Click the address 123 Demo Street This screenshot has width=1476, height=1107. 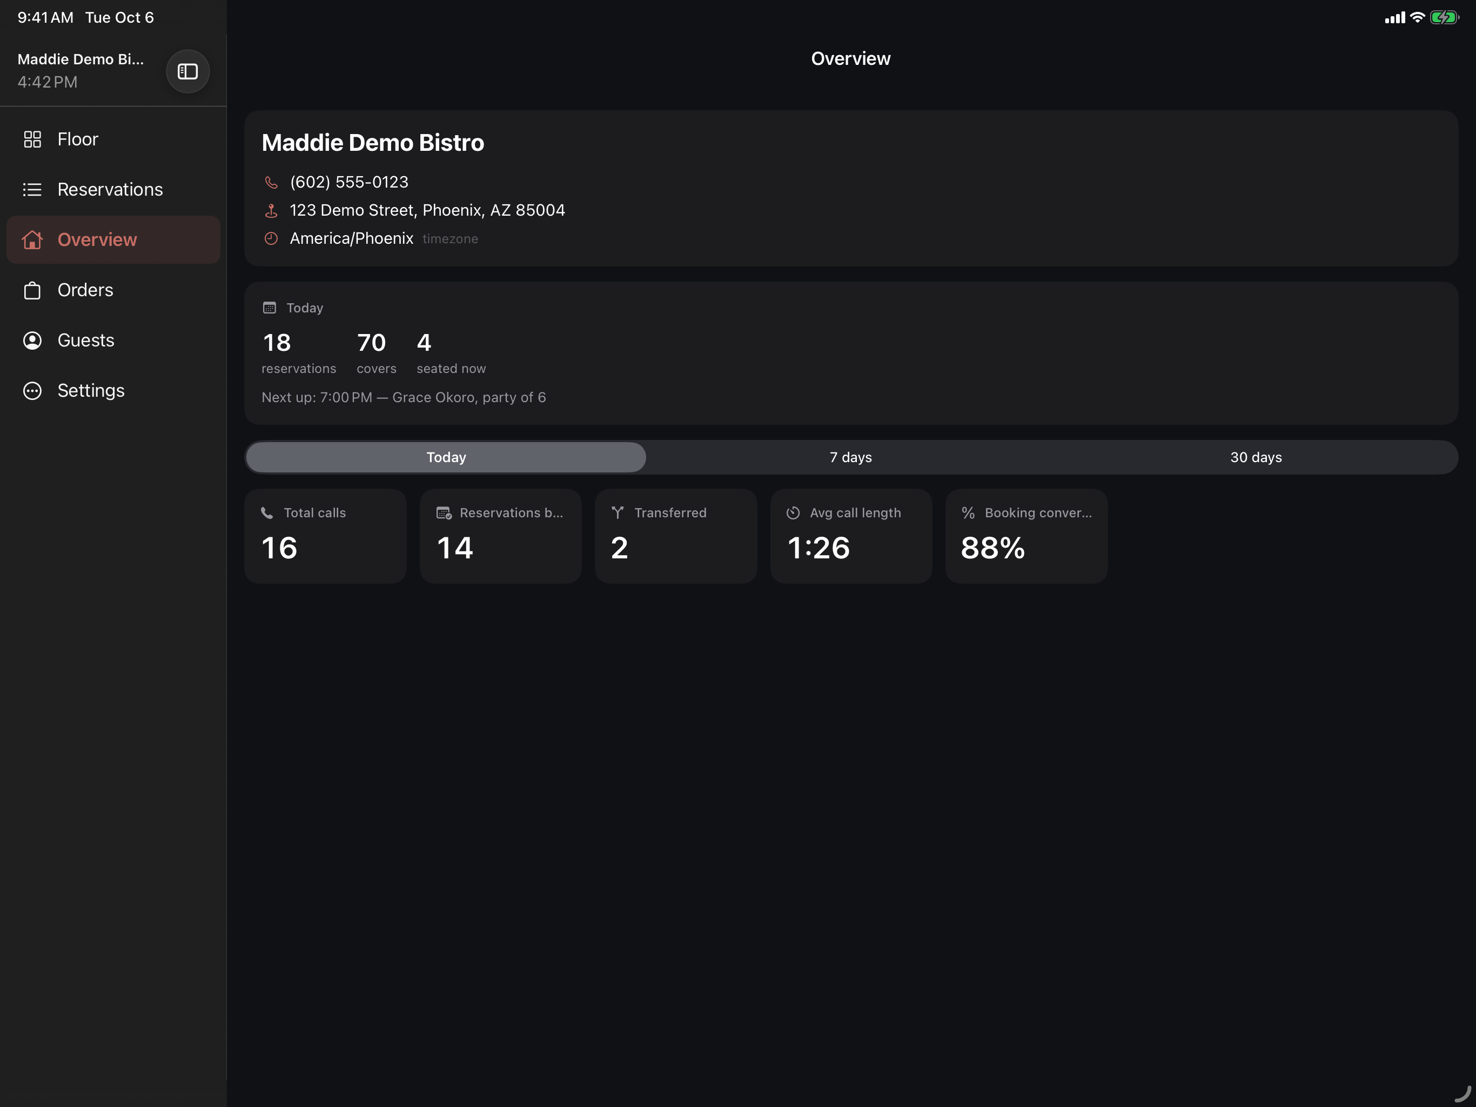click(x=427, y=210)
